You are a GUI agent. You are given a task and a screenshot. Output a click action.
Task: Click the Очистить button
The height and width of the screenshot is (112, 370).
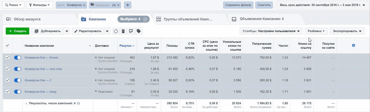pos(264,5)
